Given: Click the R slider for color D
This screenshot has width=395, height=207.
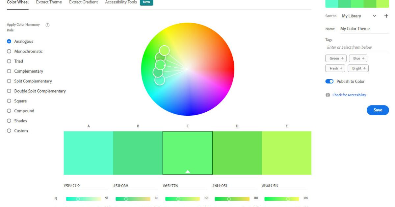Looking at the screenshot, I should pos(232,199).
